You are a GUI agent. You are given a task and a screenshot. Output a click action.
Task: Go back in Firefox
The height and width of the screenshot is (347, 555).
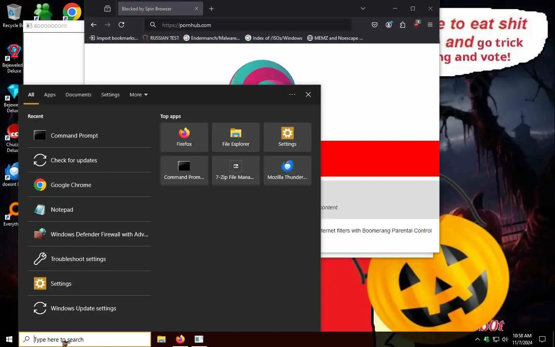coord(94,25)
